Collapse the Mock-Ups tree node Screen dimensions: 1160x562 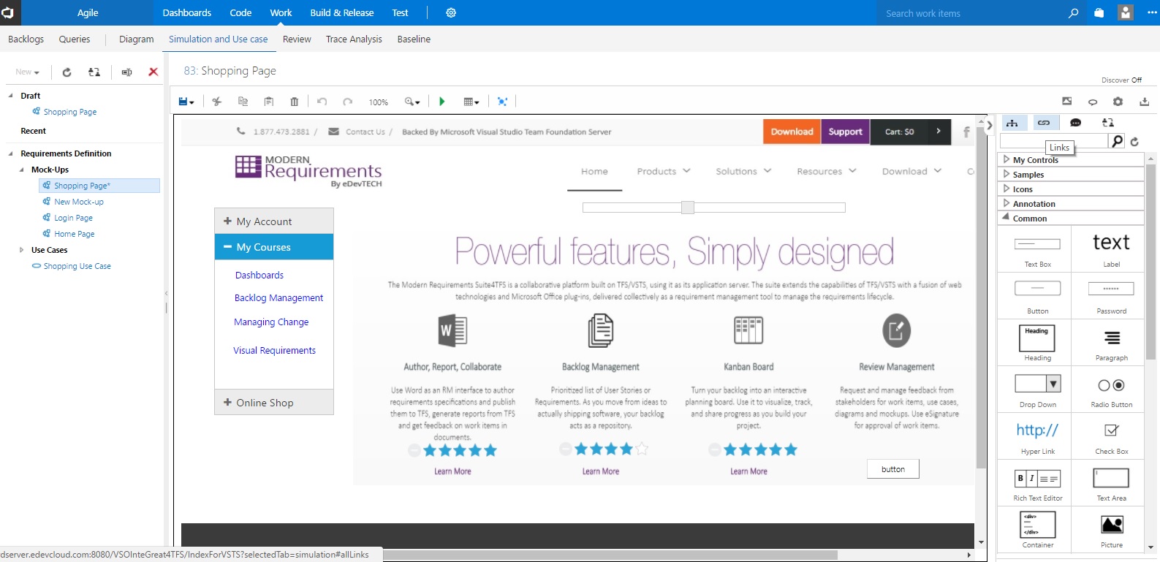[x=21, y=170]
